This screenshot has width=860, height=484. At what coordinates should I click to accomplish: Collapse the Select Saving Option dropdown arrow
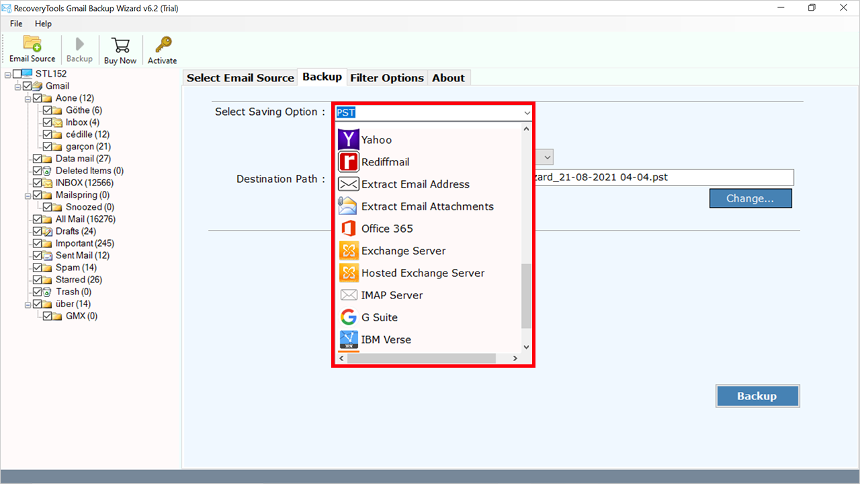pos(526,113)
